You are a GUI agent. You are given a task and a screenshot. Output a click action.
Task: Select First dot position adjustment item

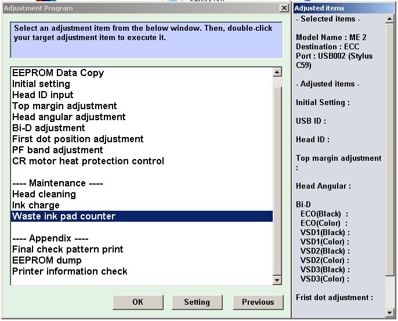[142, 139]
